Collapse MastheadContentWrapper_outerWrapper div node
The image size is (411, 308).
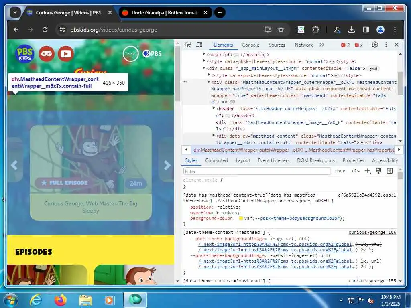[x=209, y=82]
